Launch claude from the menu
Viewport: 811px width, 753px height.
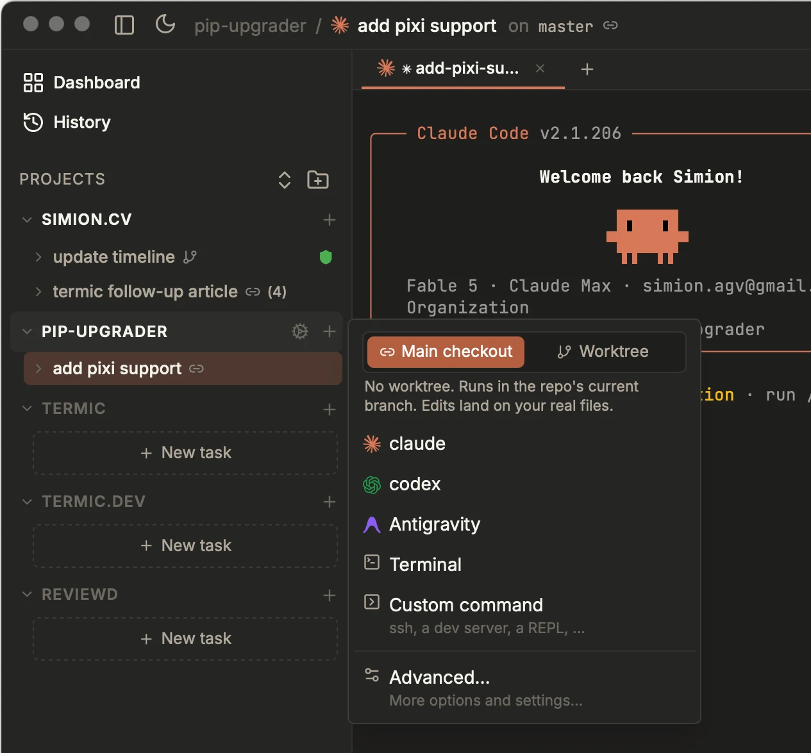(x=524, y=443)
